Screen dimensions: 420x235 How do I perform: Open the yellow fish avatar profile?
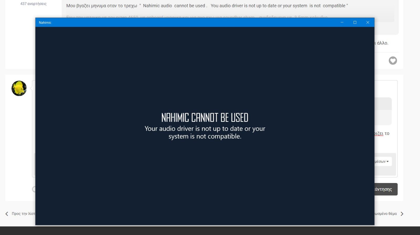(x=19, y=88)
